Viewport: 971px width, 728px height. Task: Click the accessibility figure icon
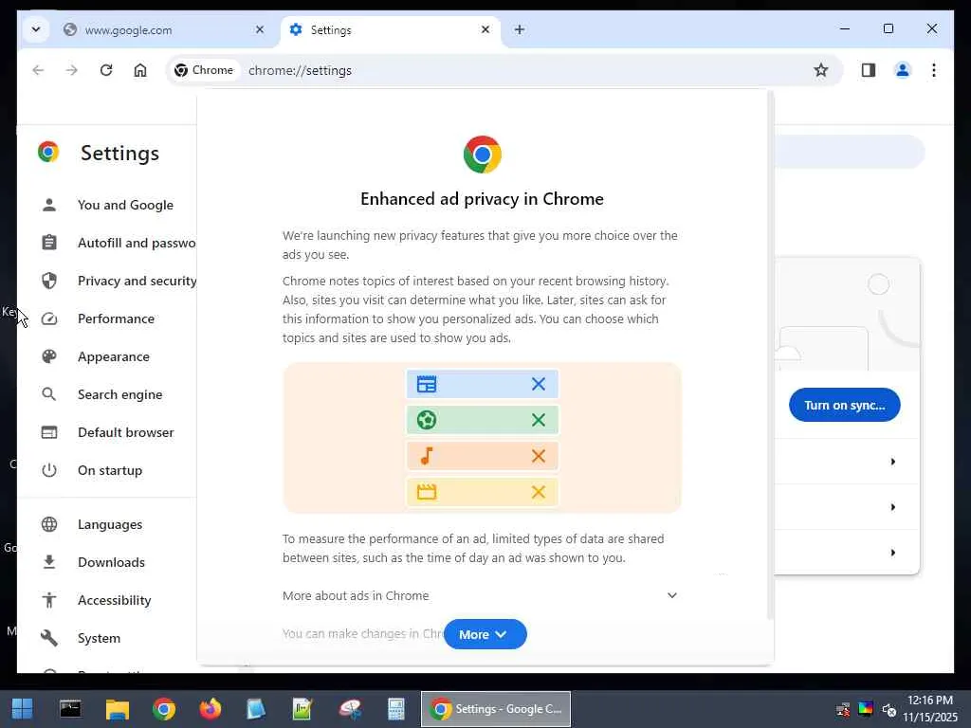[x=49, y=600]
